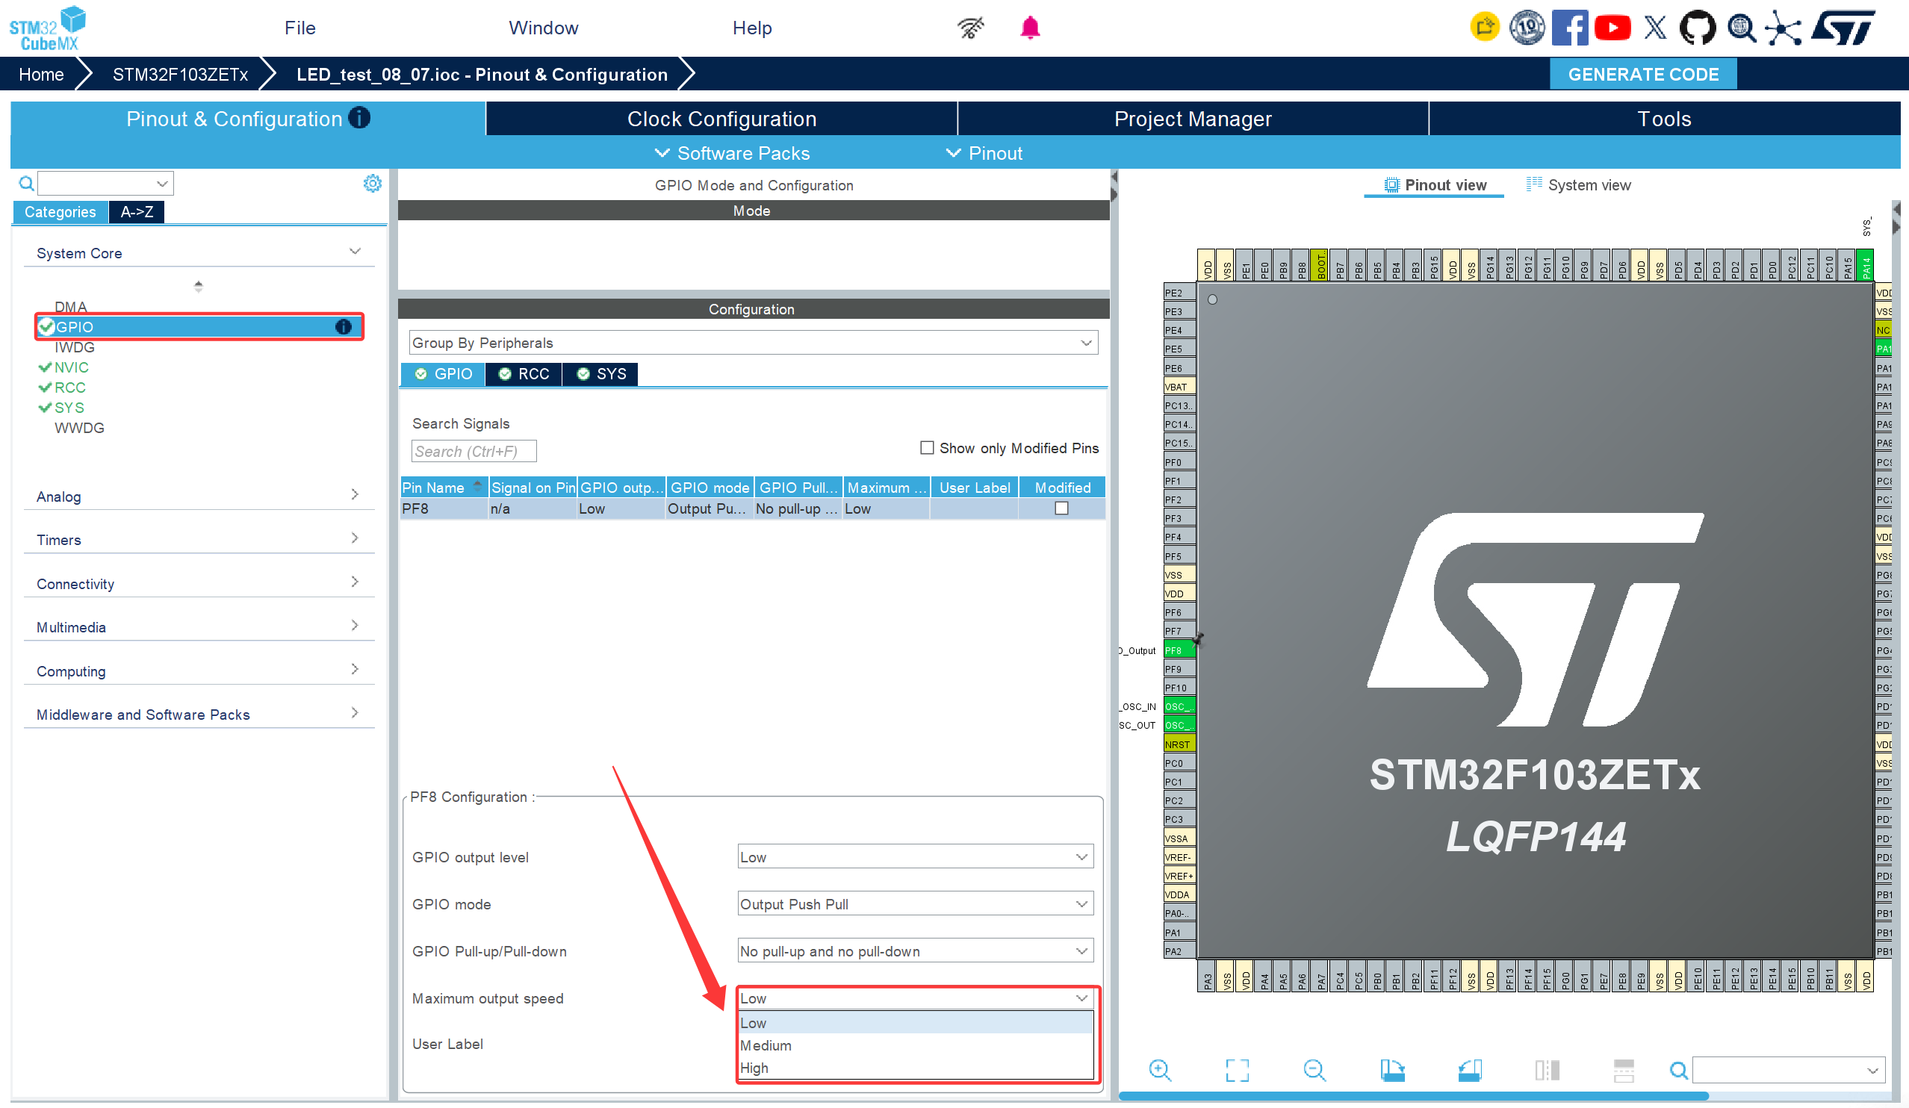This screenshot has height=1108, width=1909.
Task: Sort the table by Pin Name header
Action: 443,487
